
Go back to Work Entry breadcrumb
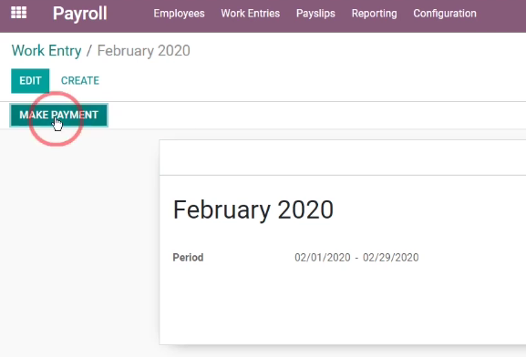pos(46,51)
